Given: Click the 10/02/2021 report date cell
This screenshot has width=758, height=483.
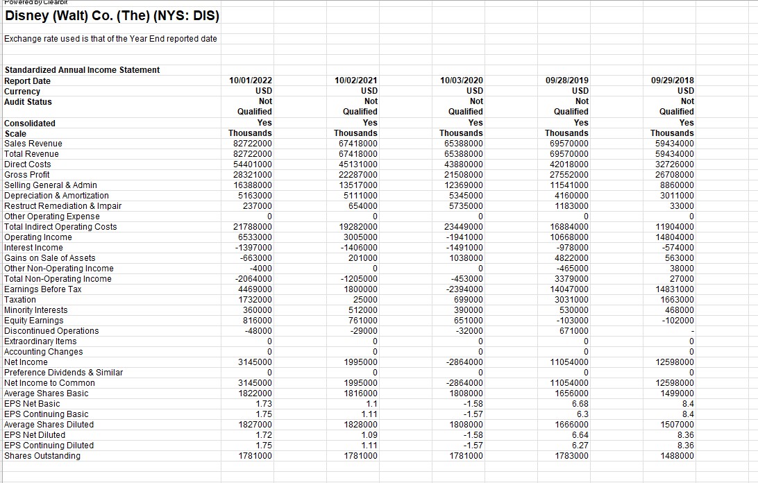Looking at the screenshot, I should 356,80.
